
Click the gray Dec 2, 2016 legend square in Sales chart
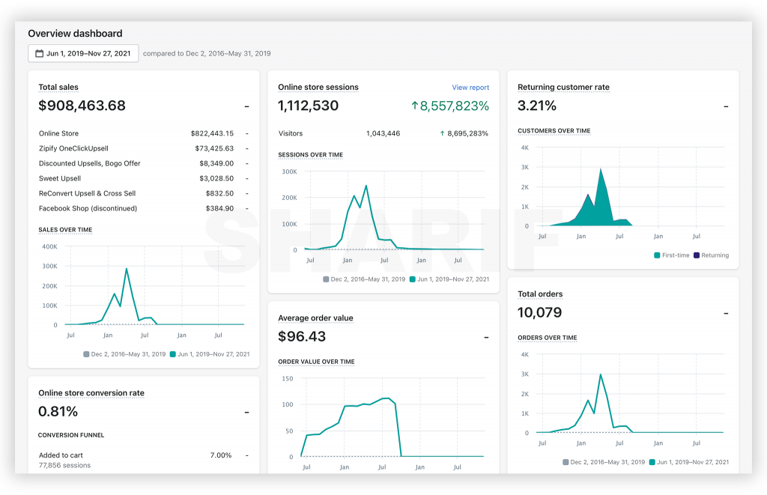tap(86, 354)
